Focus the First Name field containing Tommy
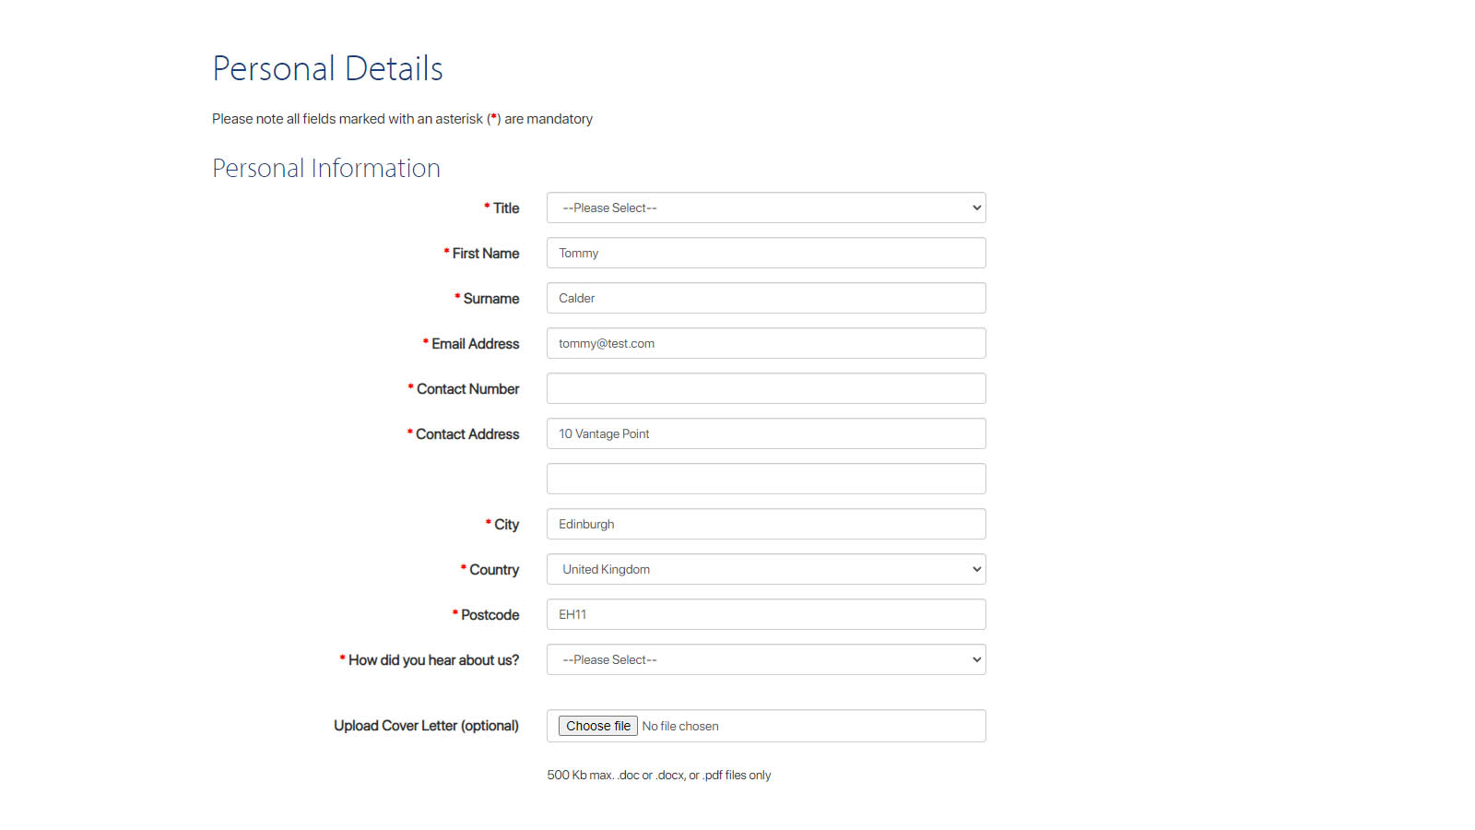 point(765,253)
